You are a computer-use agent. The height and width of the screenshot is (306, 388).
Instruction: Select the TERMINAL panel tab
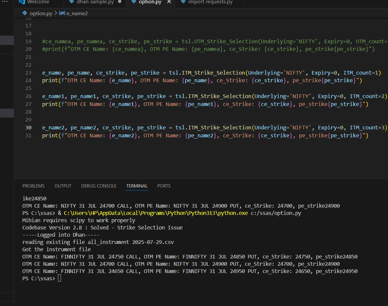pos(137,186)
